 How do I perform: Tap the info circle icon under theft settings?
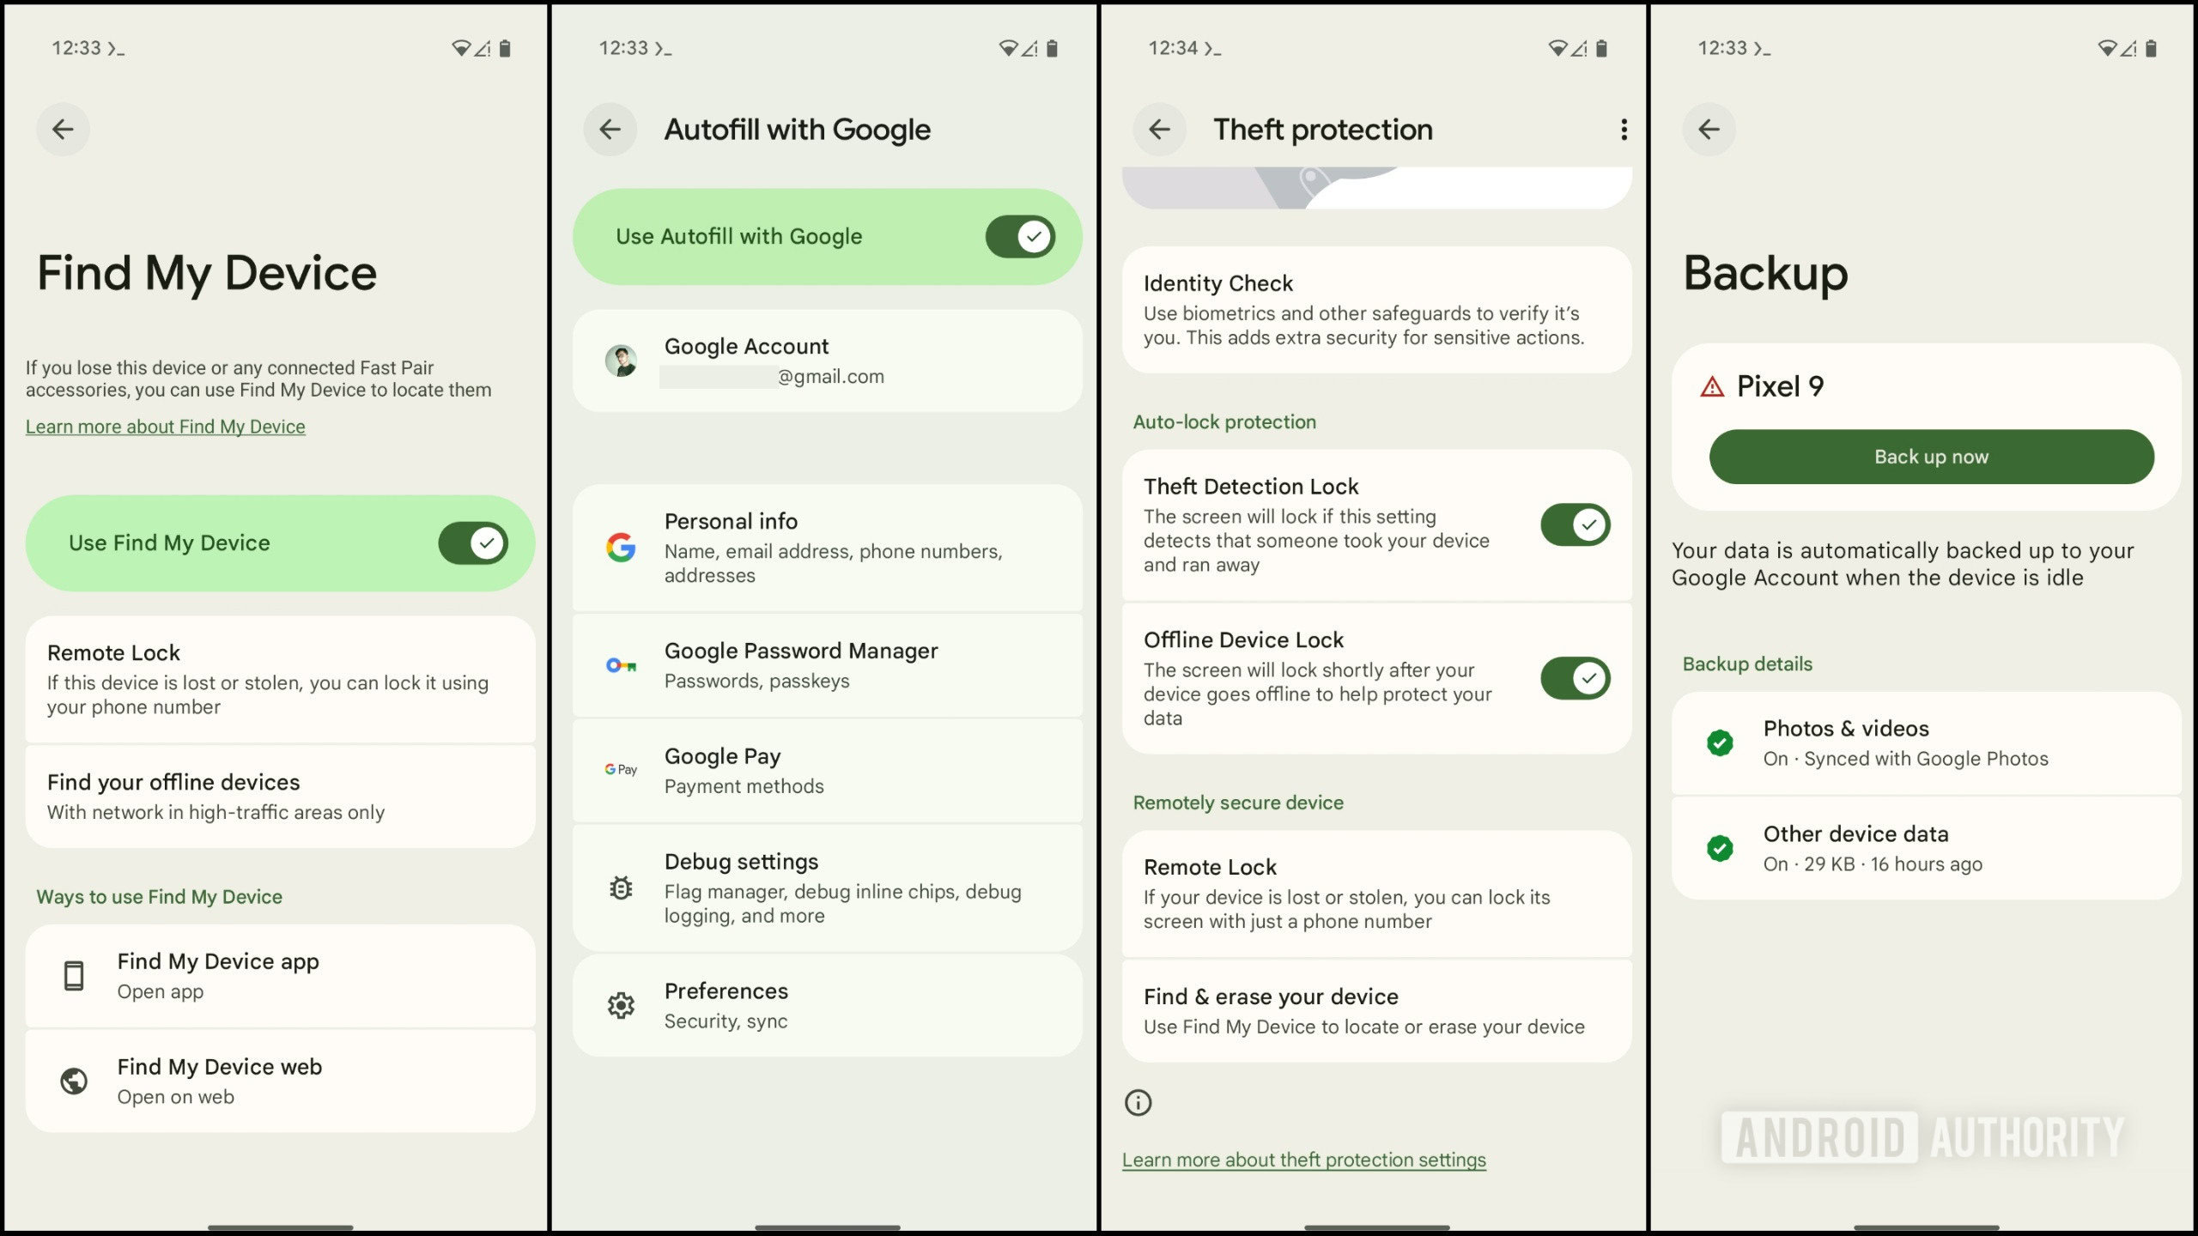(x=1138, y=1102)
